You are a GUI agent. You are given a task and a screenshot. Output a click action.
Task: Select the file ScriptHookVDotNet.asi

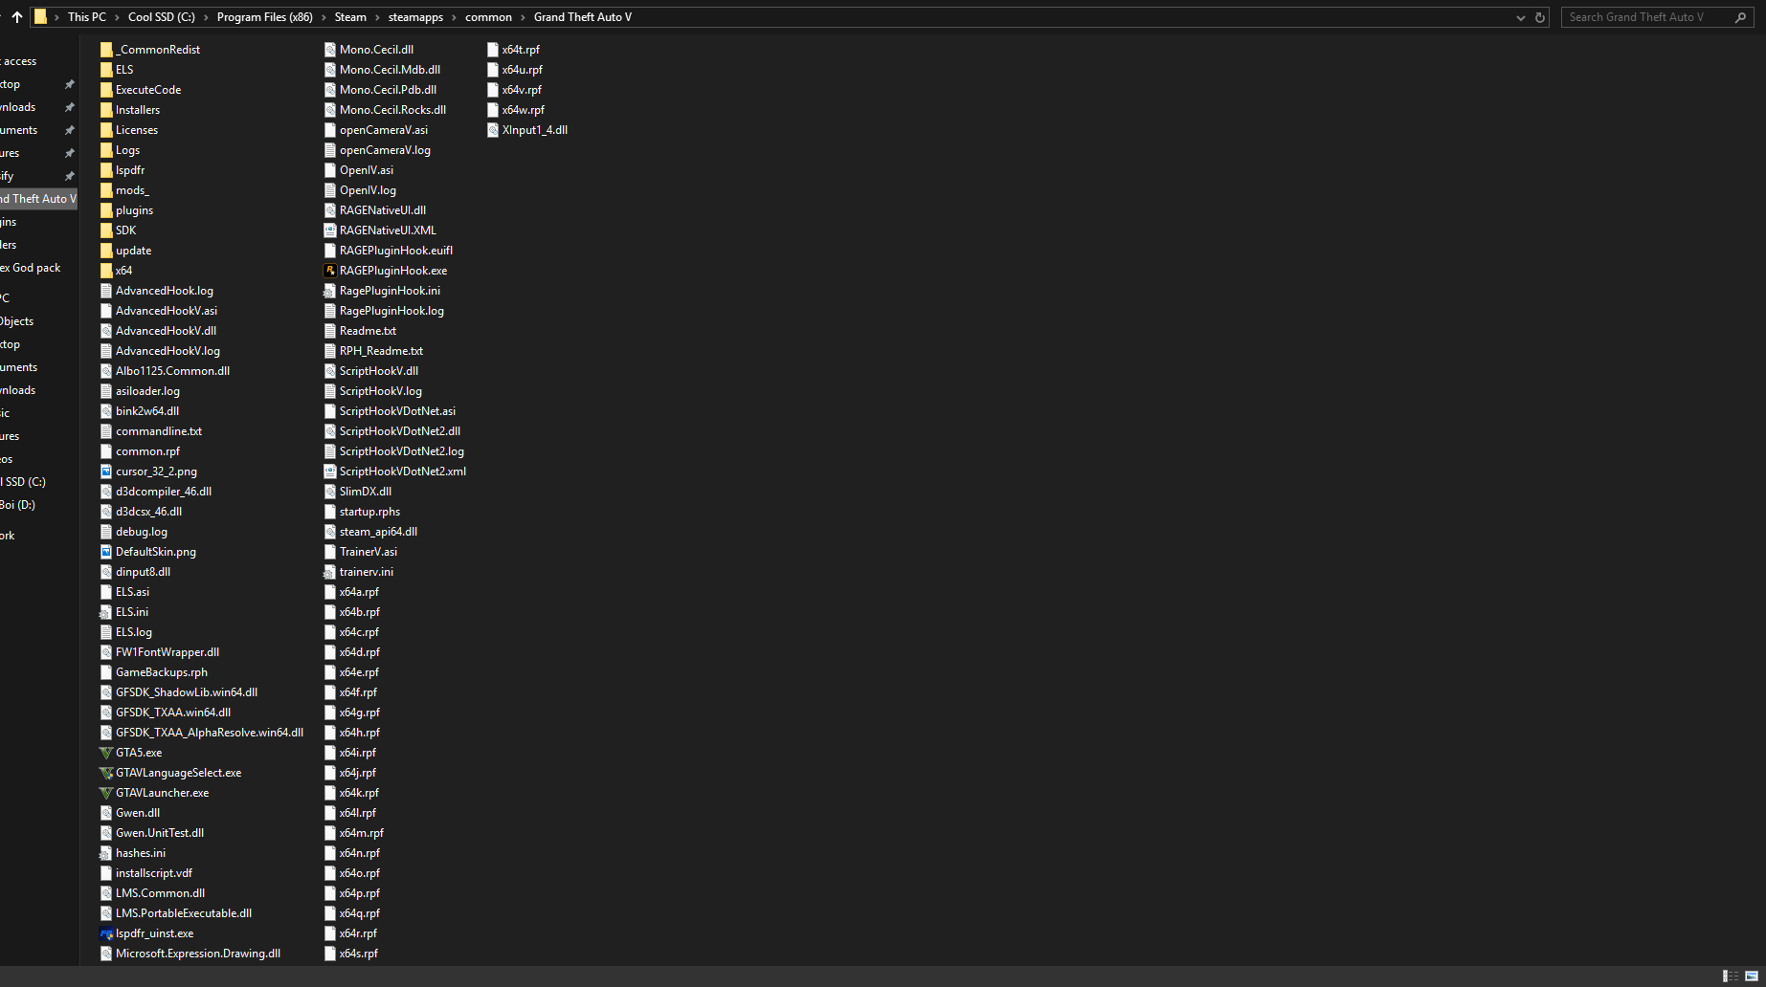click(x=397, y=411)
